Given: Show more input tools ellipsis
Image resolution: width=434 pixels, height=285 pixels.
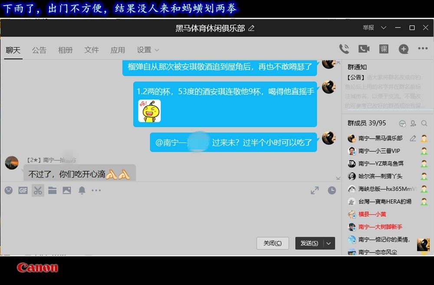Looking at the screenshot, I should pyautogui.click(x=96, y=190).
